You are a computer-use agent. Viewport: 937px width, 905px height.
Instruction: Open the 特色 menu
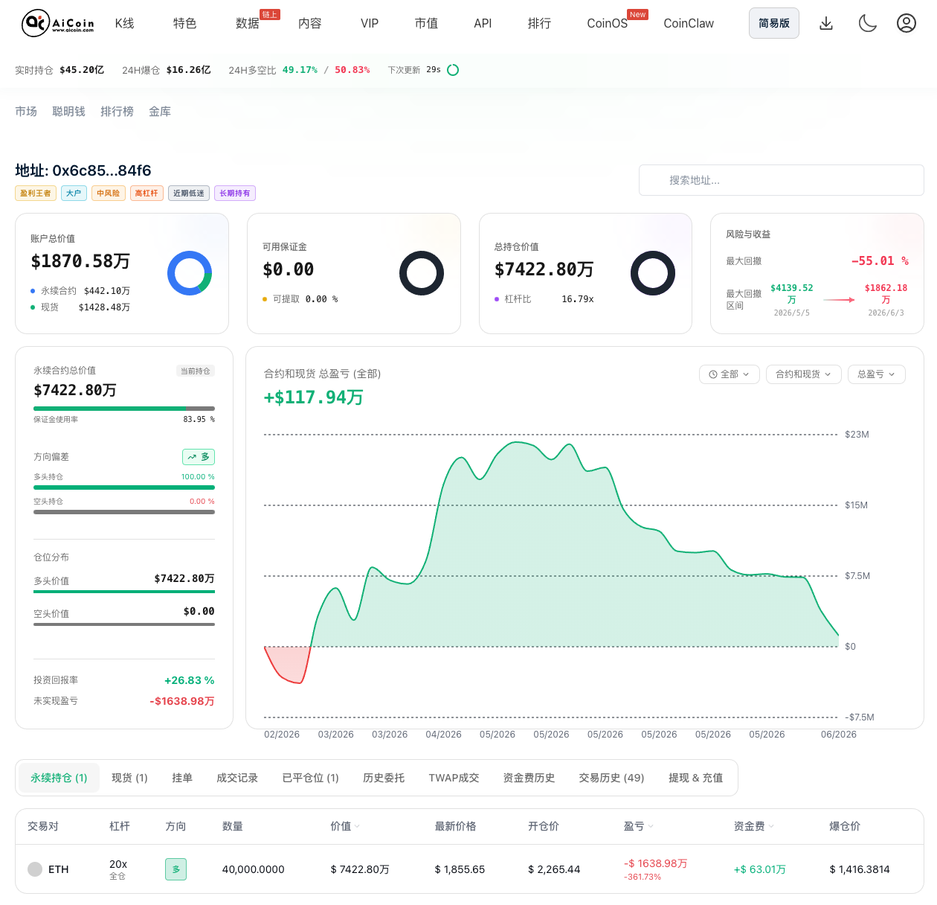184,24
